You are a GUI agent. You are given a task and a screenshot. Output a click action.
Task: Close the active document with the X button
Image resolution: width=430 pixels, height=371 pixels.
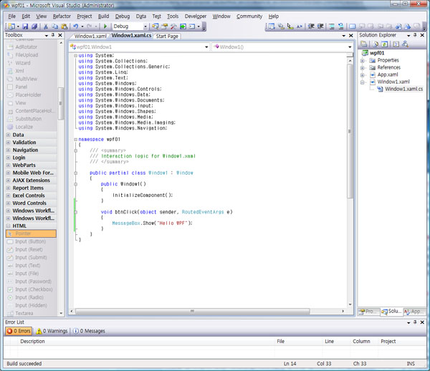350,36
